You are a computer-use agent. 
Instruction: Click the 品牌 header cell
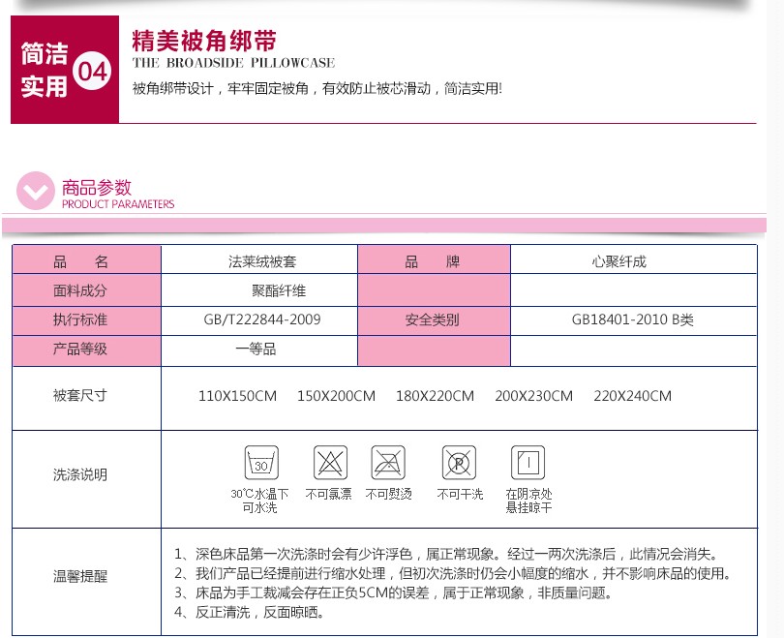[x=434, y=260]
